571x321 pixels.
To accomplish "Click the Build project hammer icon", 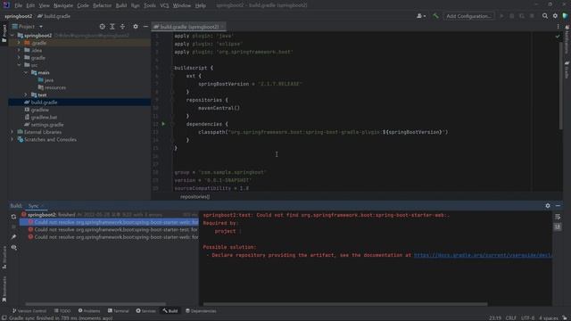I will tap(435, 16).
